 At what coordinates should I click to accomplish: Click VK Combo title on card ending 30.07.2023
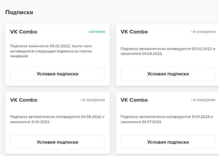(x=134, y=100)
